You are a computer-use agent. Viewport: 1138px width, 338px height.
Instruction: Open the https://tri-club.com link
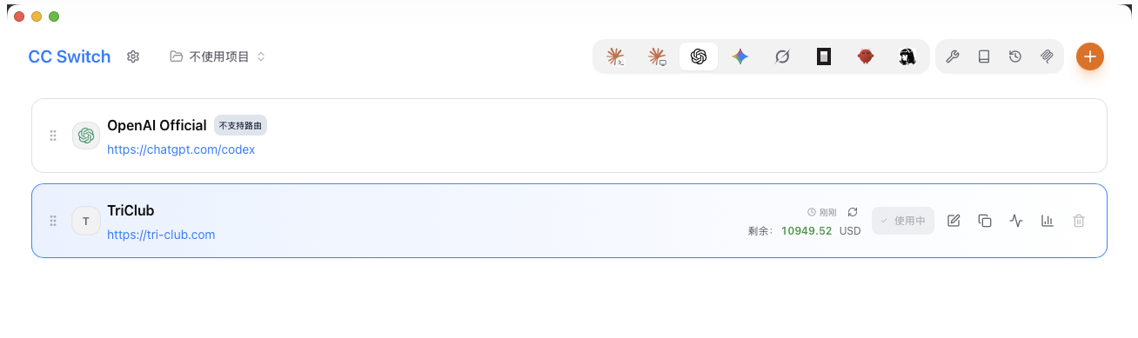161,235
